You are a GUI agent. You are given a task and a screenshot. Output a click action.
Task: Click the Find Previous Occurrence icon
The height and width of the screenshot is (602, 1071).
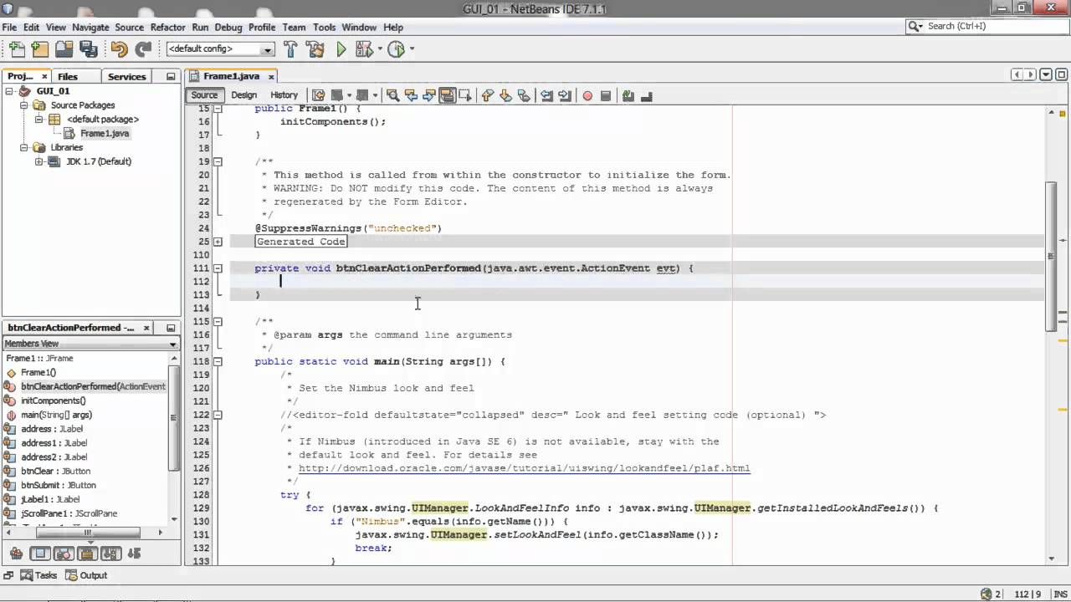411,95
